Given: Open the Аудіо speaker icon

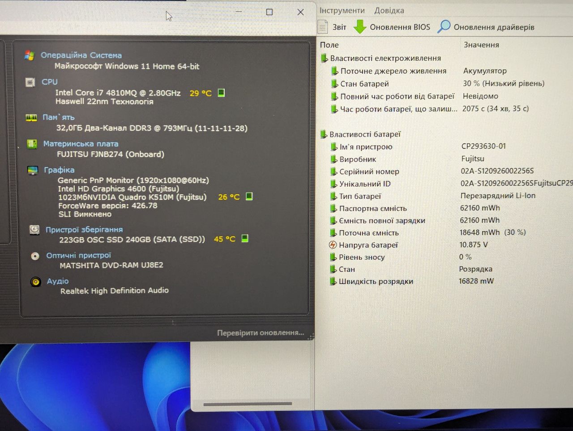Looking at the screenshot, I should click(36, 282).
